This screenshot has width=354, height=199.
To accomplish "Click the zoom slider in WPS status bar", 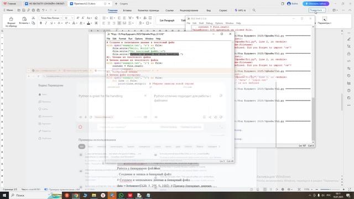I will click(330, 189).
